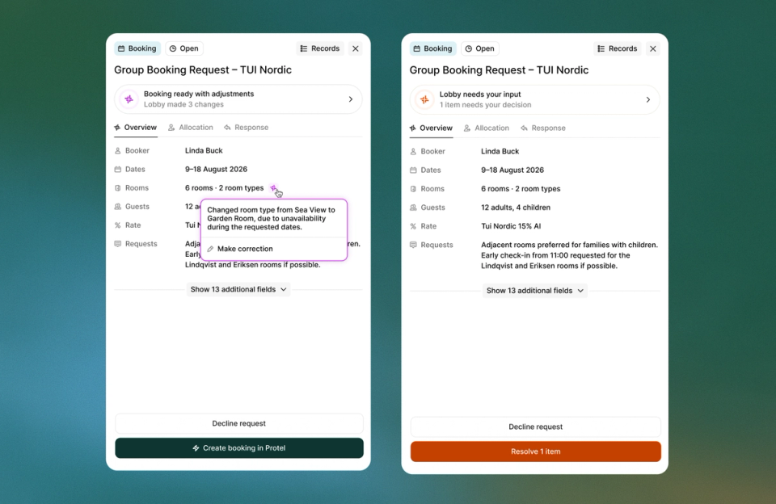776x504 pixels.
Task: Decline request in the left panel
Action: tap(239, 423)
